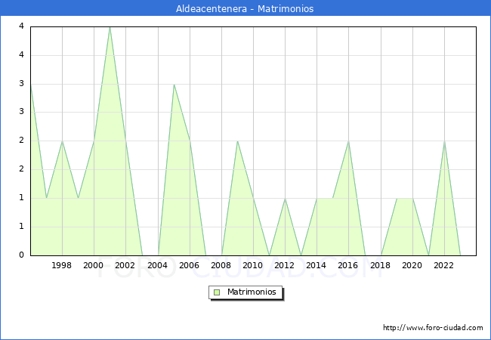Click the chart title Aldeacentenera - Matrimonios
Screen dimensions: 491x340
(x=245, y=8)
